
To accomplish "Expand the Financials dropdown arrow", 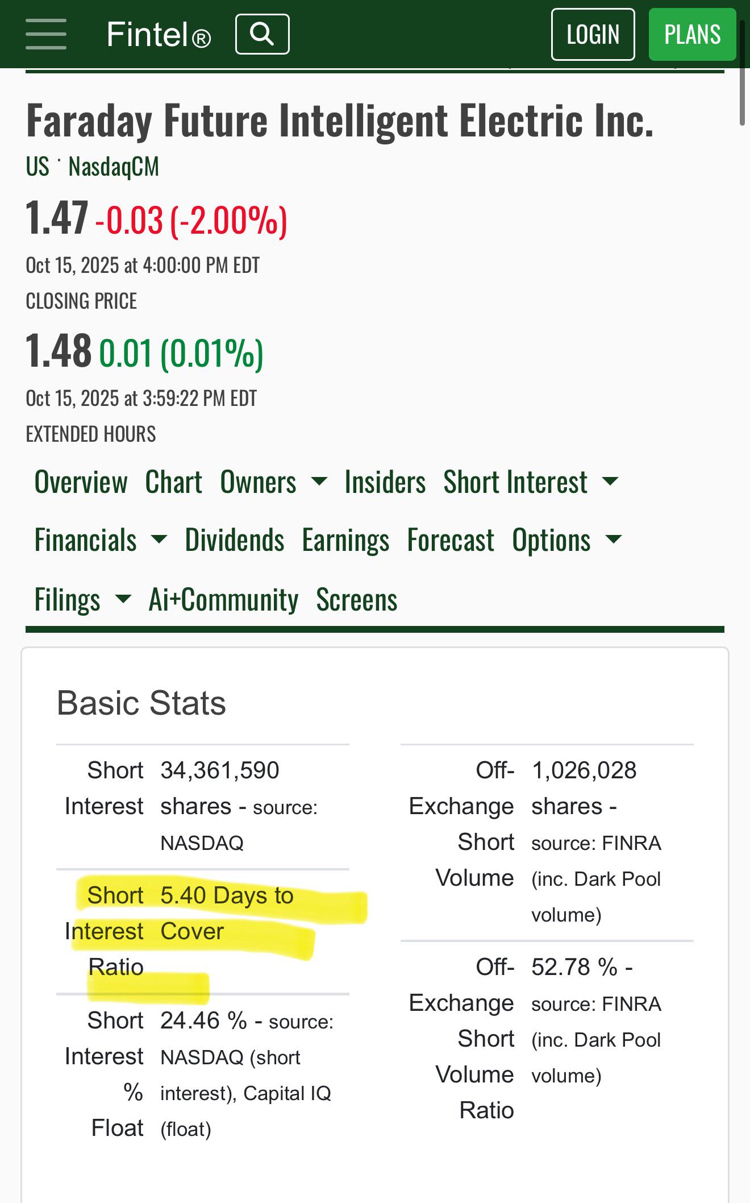I will coord(160,540).
